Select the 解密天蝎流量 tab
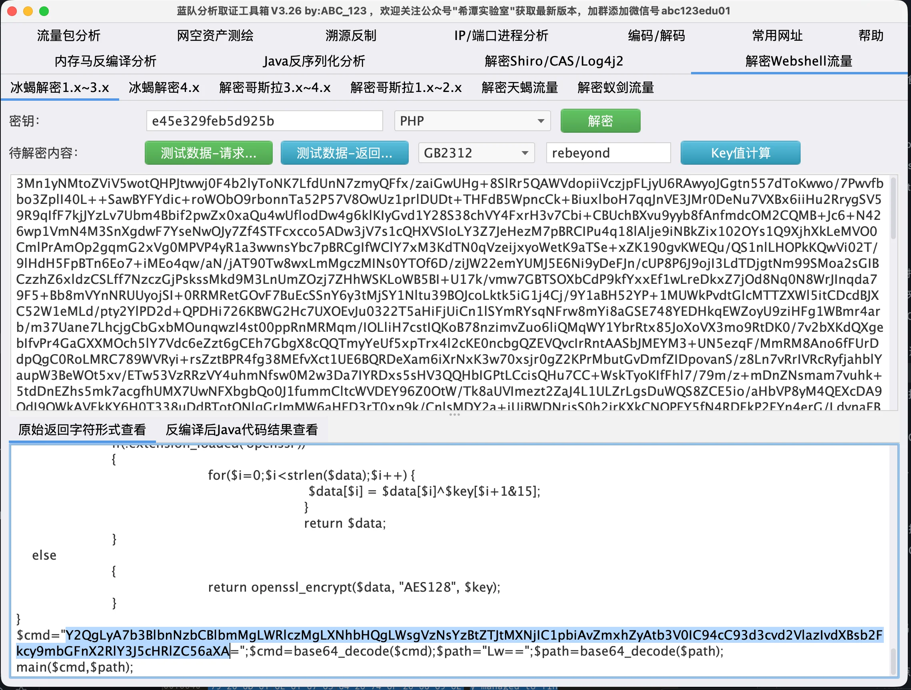Viewport: 911px width, 690px height. [520, 88]
